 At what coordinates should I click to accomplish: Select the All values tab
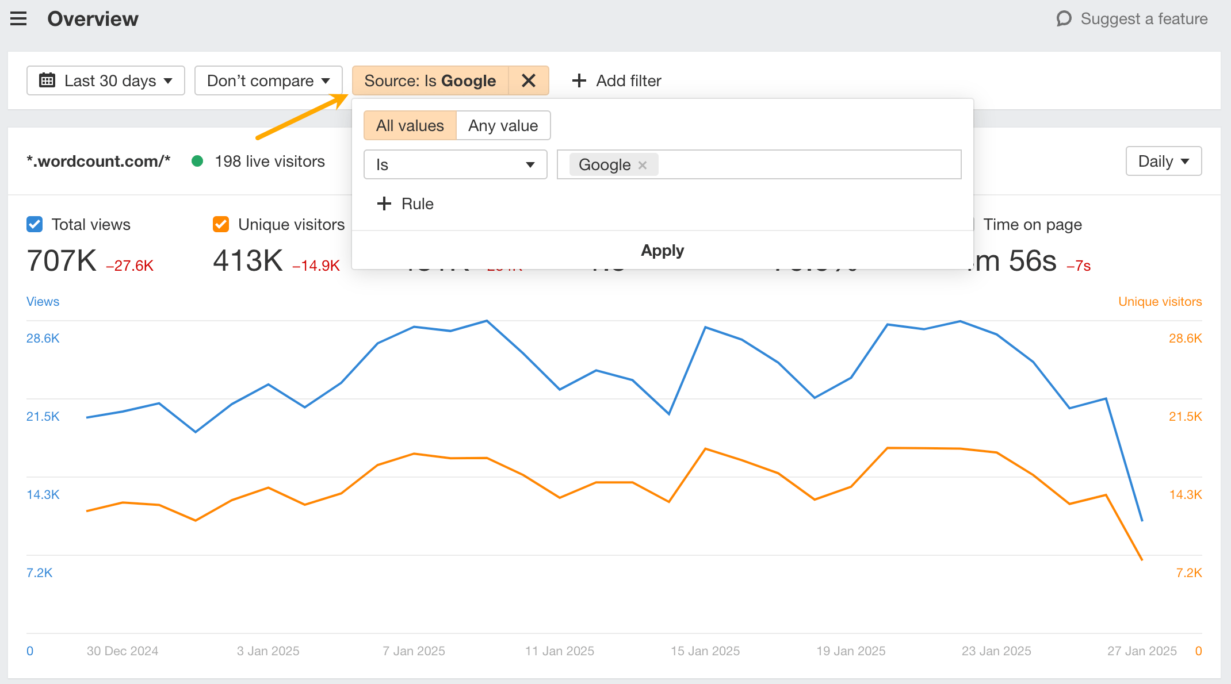tap(410, 126)
